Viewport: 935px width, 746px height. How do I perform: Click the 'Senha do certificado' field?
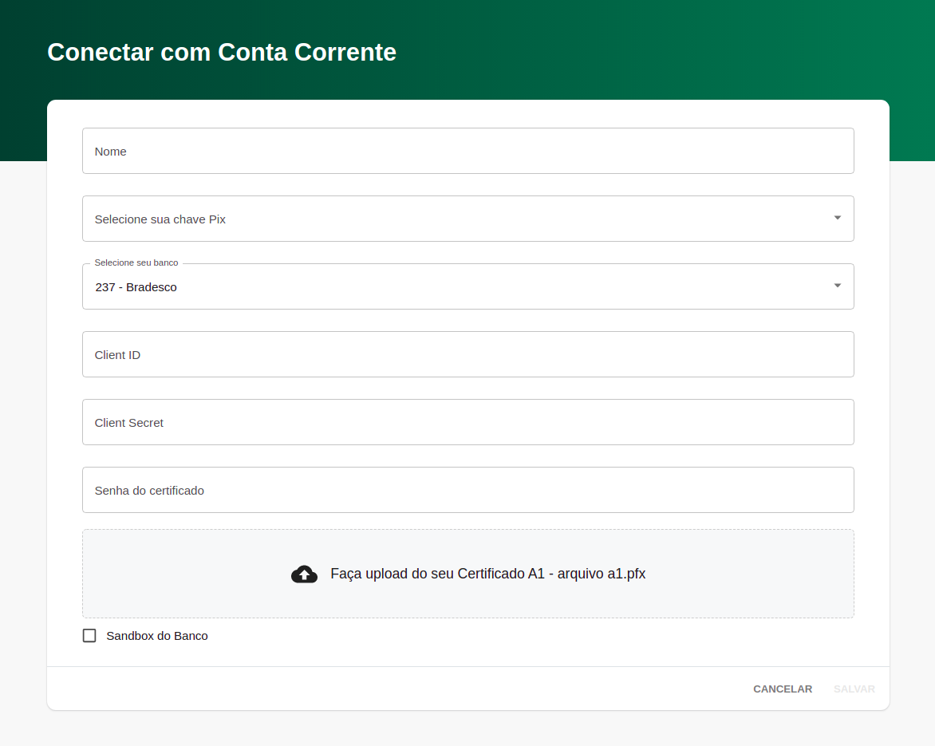click(x=467, y=489)
